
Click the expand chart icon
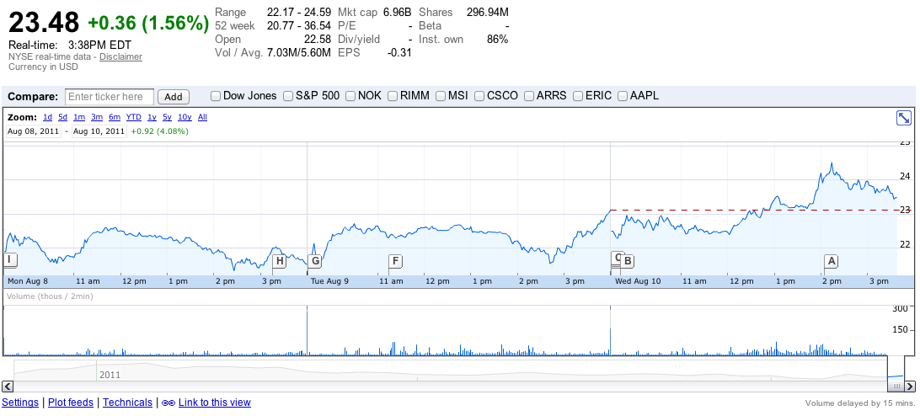pyautogui.click(x=903, y=118)
